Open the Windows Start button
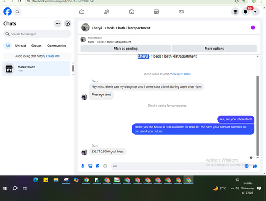Screen dimensions: 266x201 coord(5,188)
